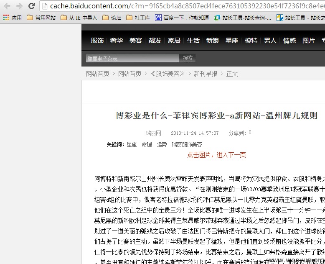Viewport: 325px width, 264px height.
Task: Click the browser back arrow
Action: [7, 6]
